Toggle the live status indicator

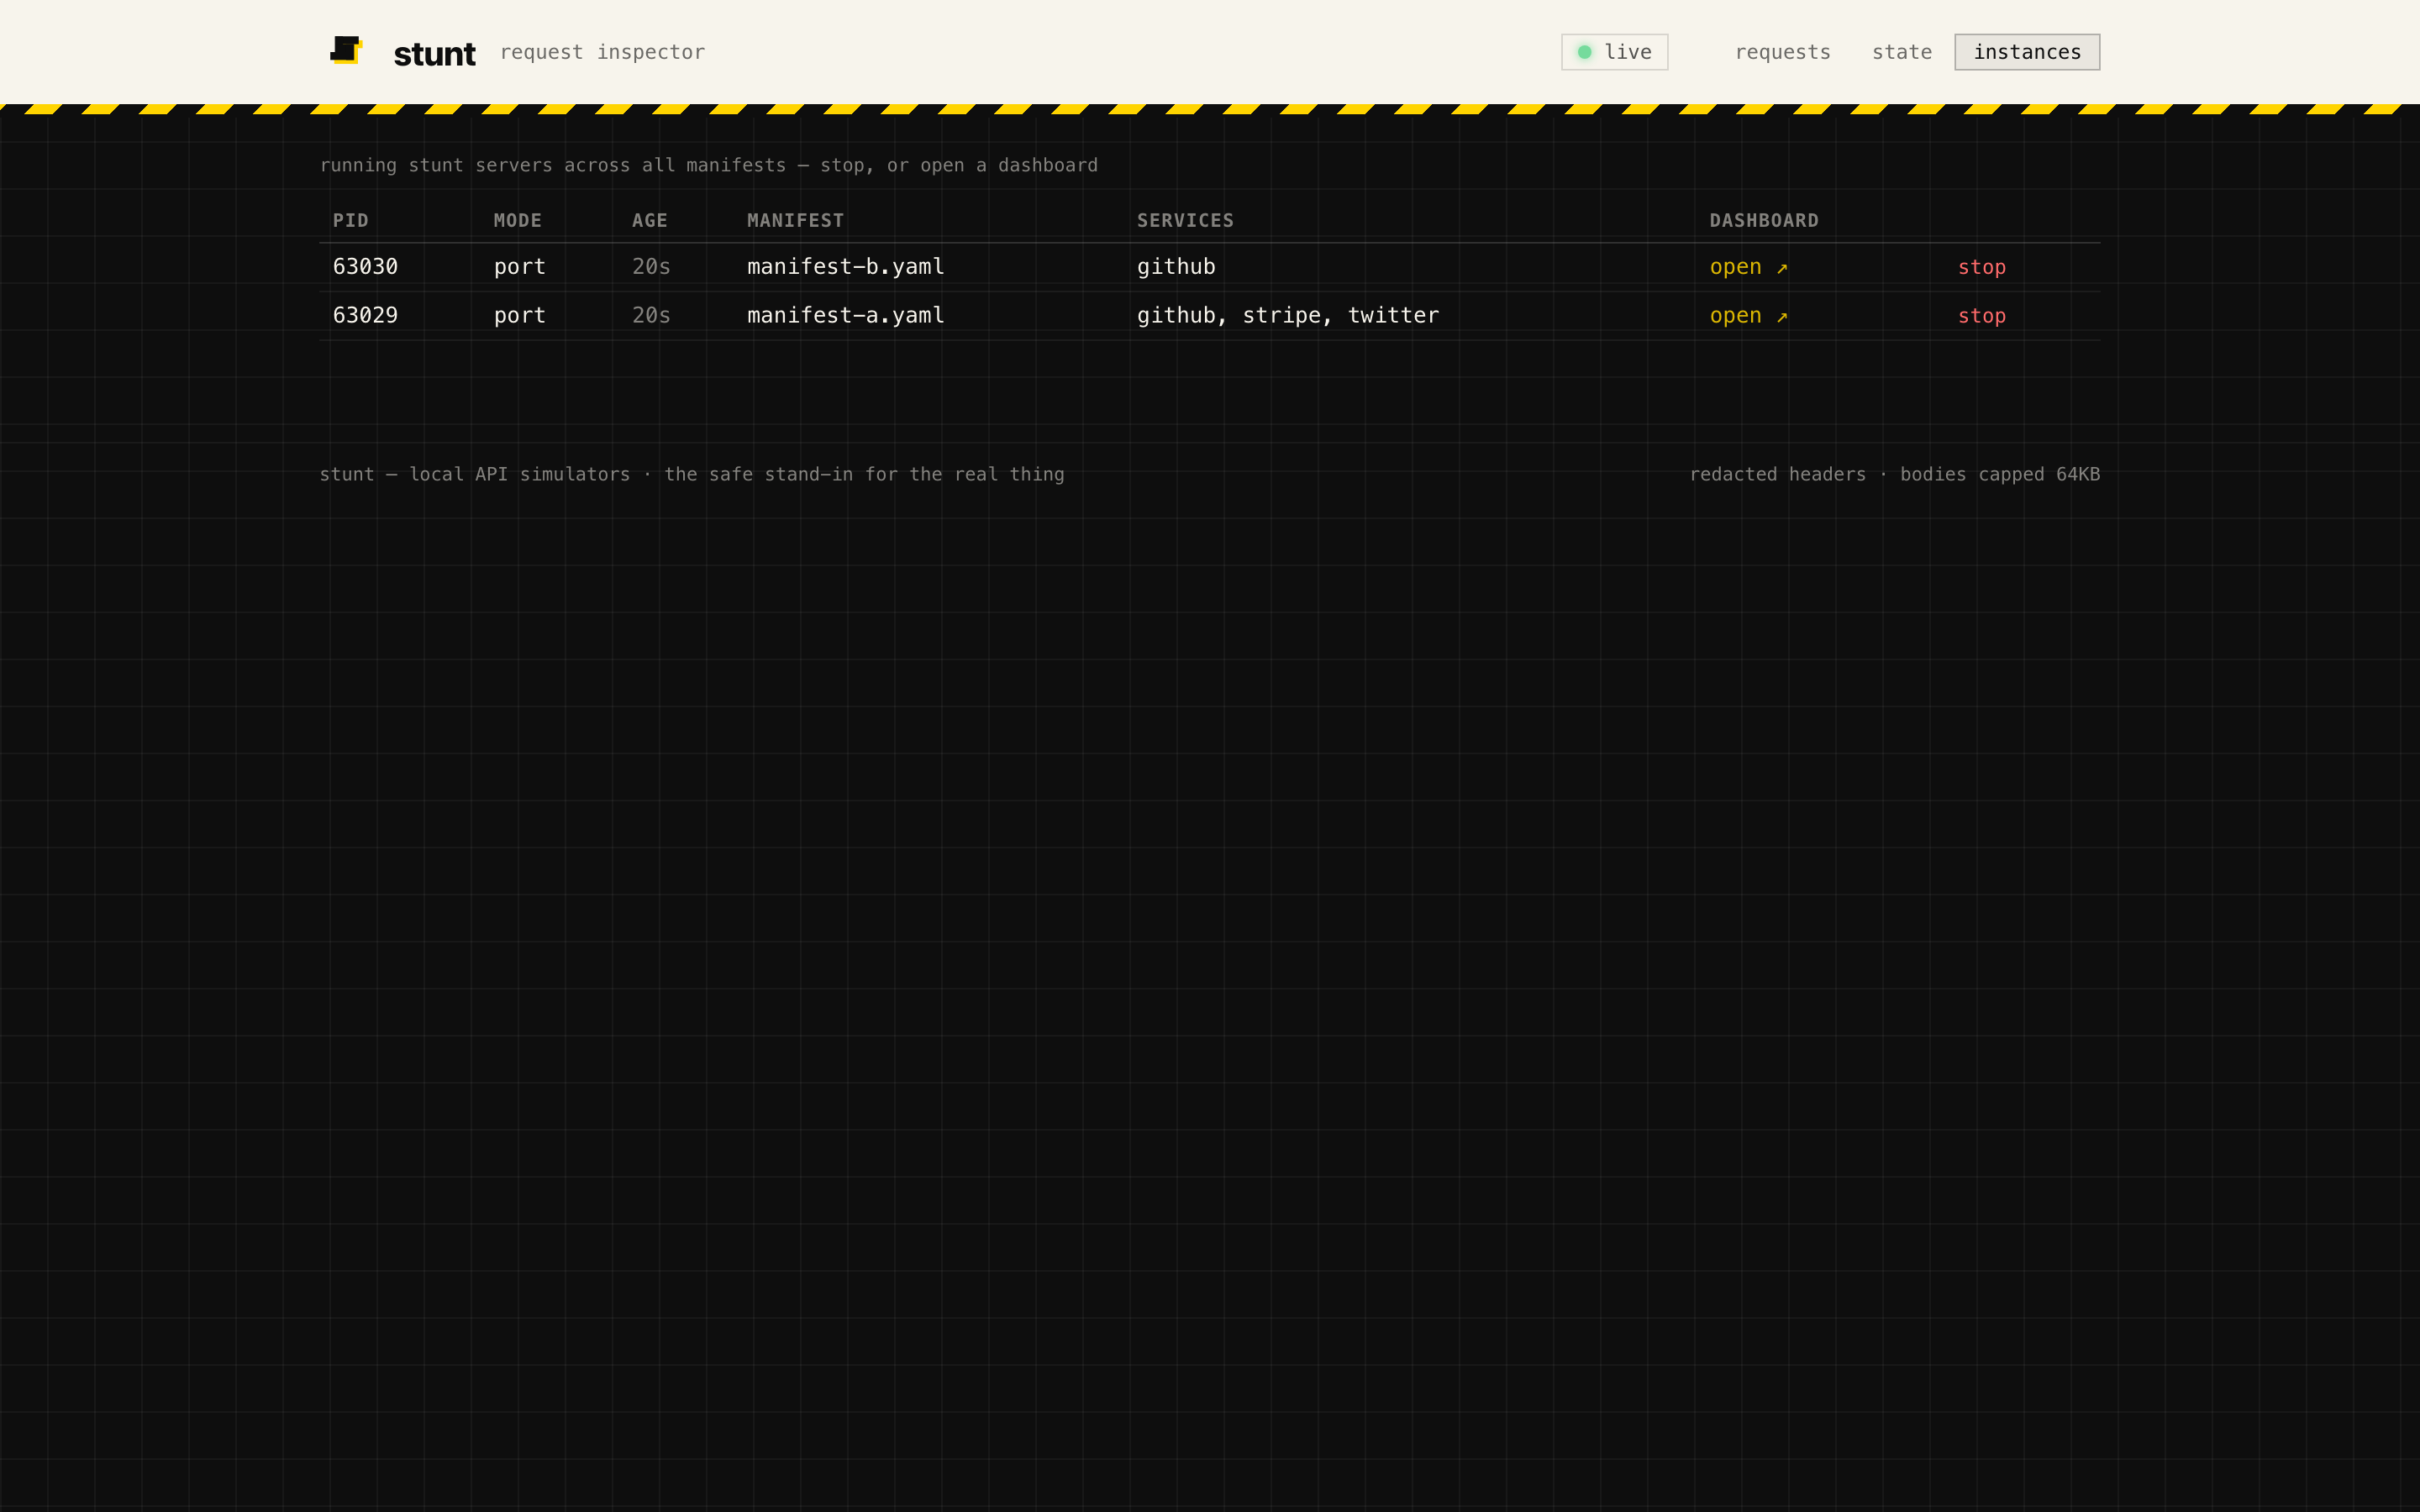point(1614,52)
